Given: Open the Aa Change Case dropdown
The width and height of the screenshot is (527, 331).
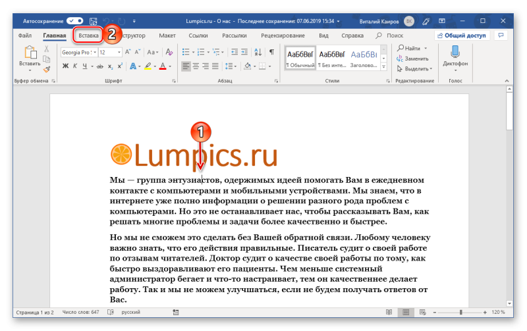Looking at the screenshot, I should click(x=153, y=52).
